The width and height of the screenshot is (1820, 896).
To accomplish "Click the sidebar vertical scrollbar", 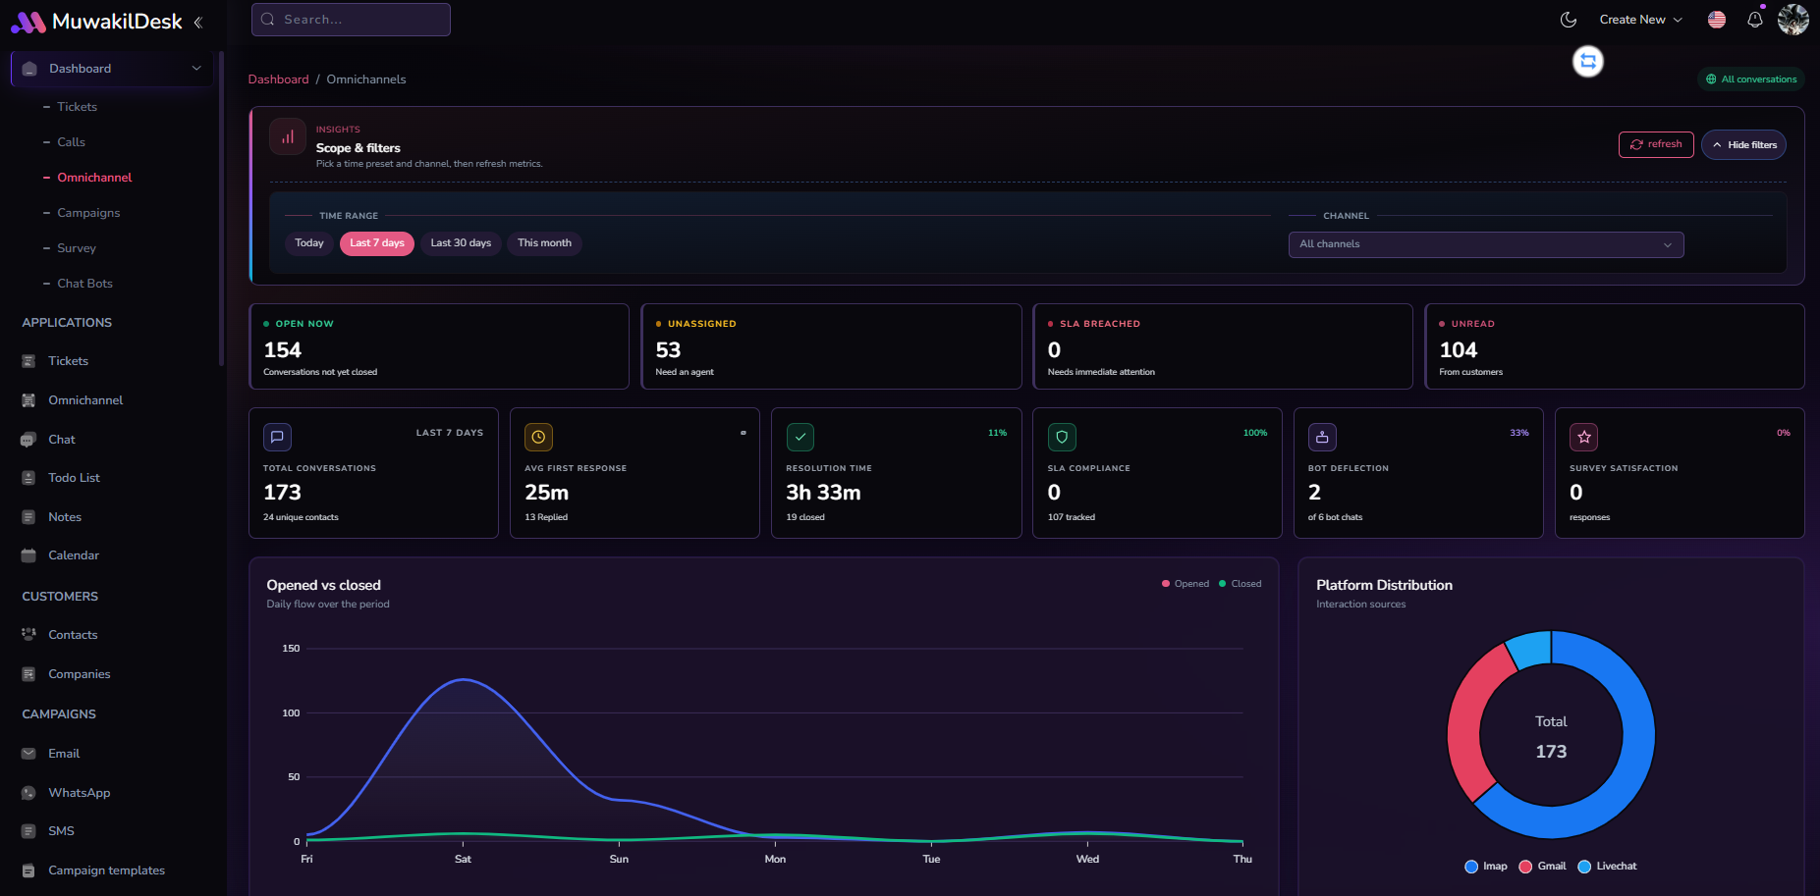I will pos(221,208).
